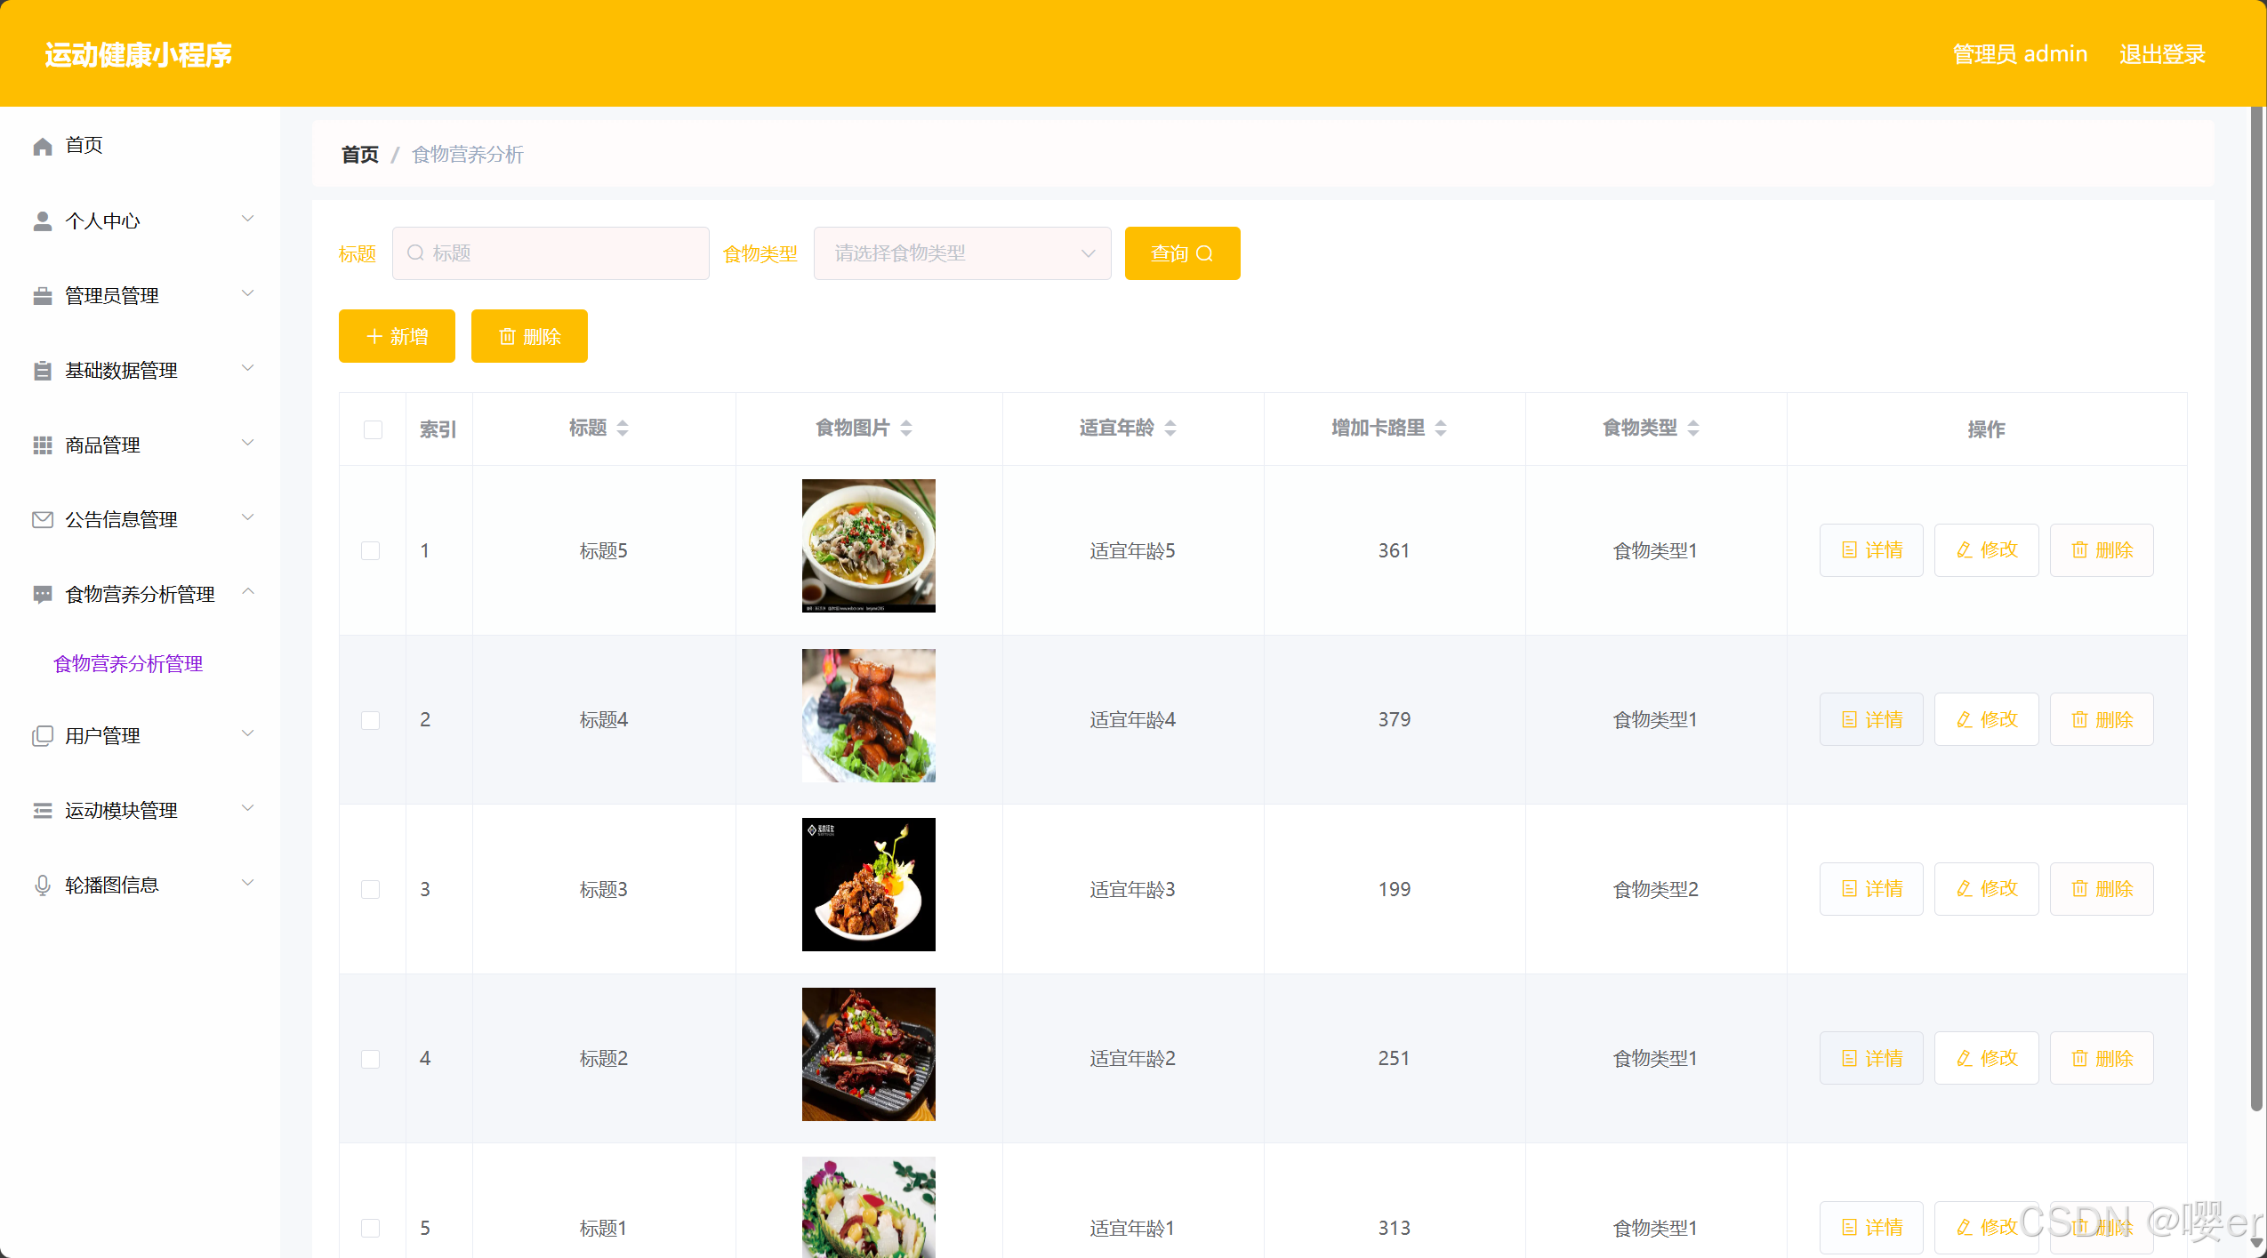Click the 新增 button
The image size is (2267, 1258).
click(x=397, y=336)
